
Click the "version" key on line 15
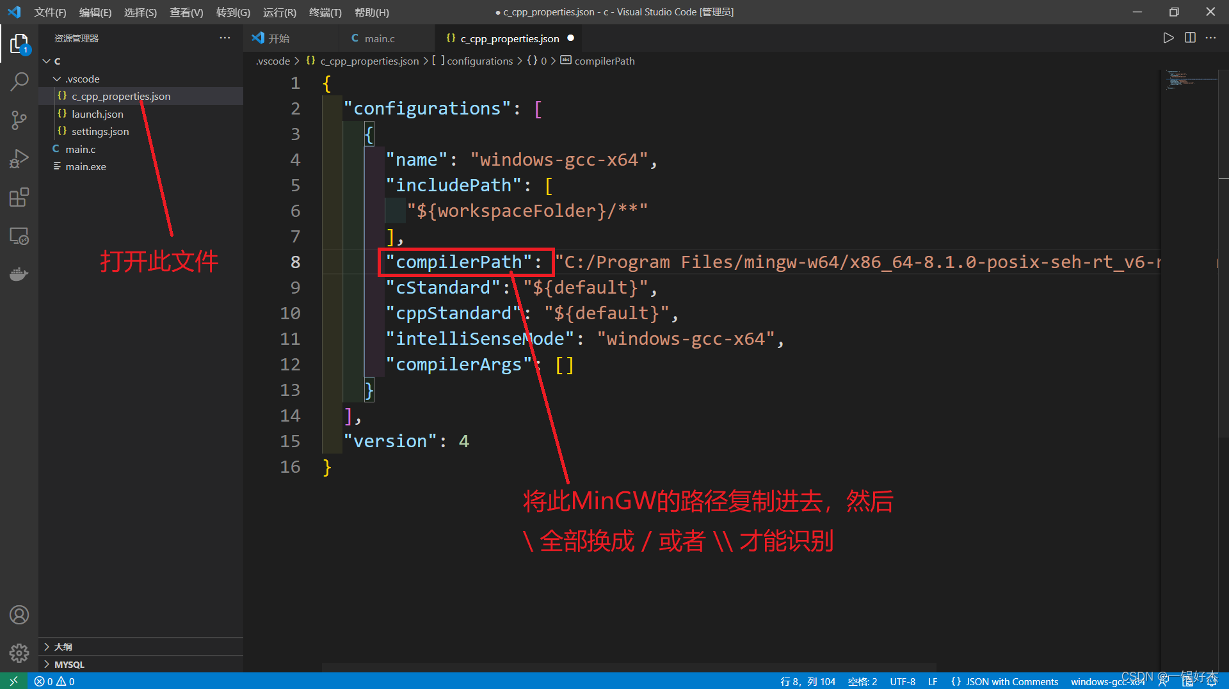(390, 441)
